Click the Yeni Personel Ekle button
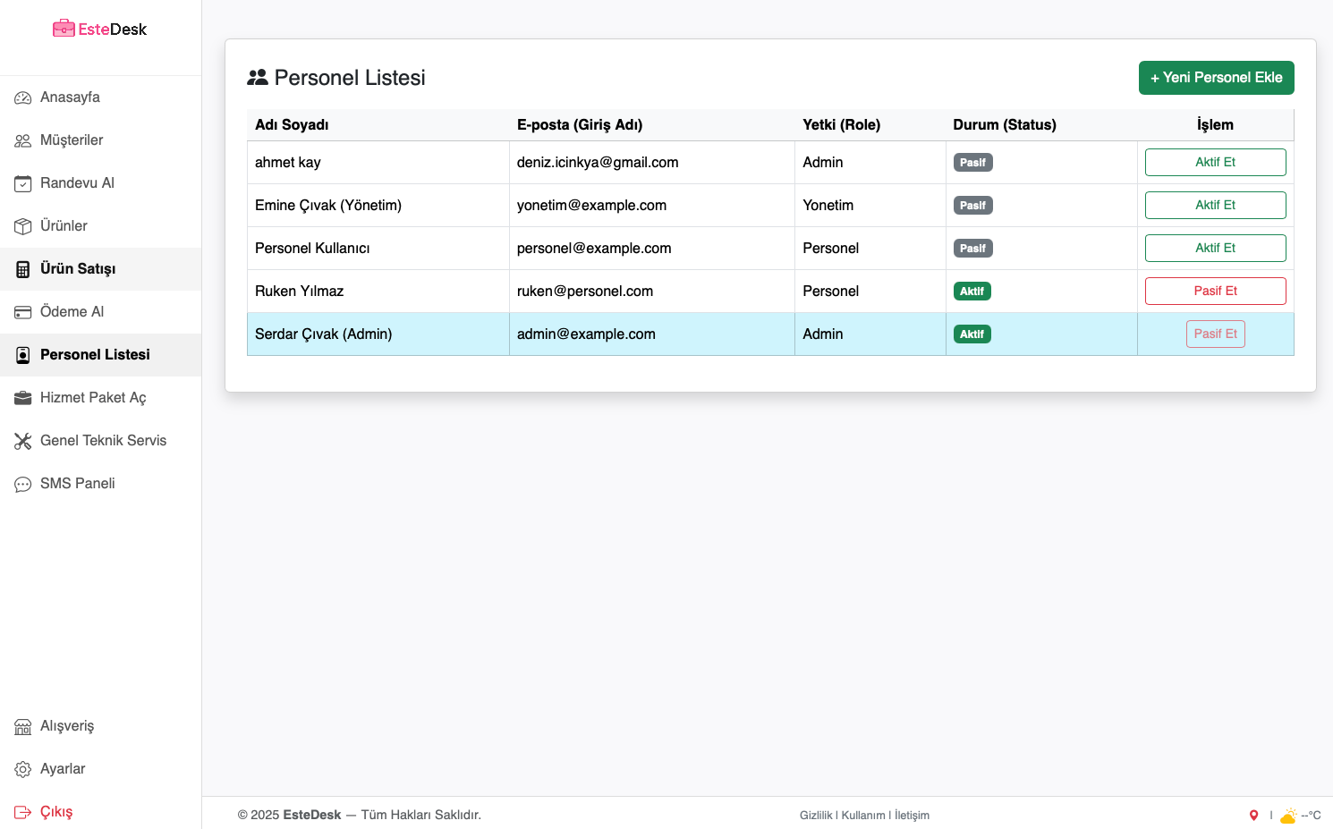1333x829 pixels. [1216, 78]
